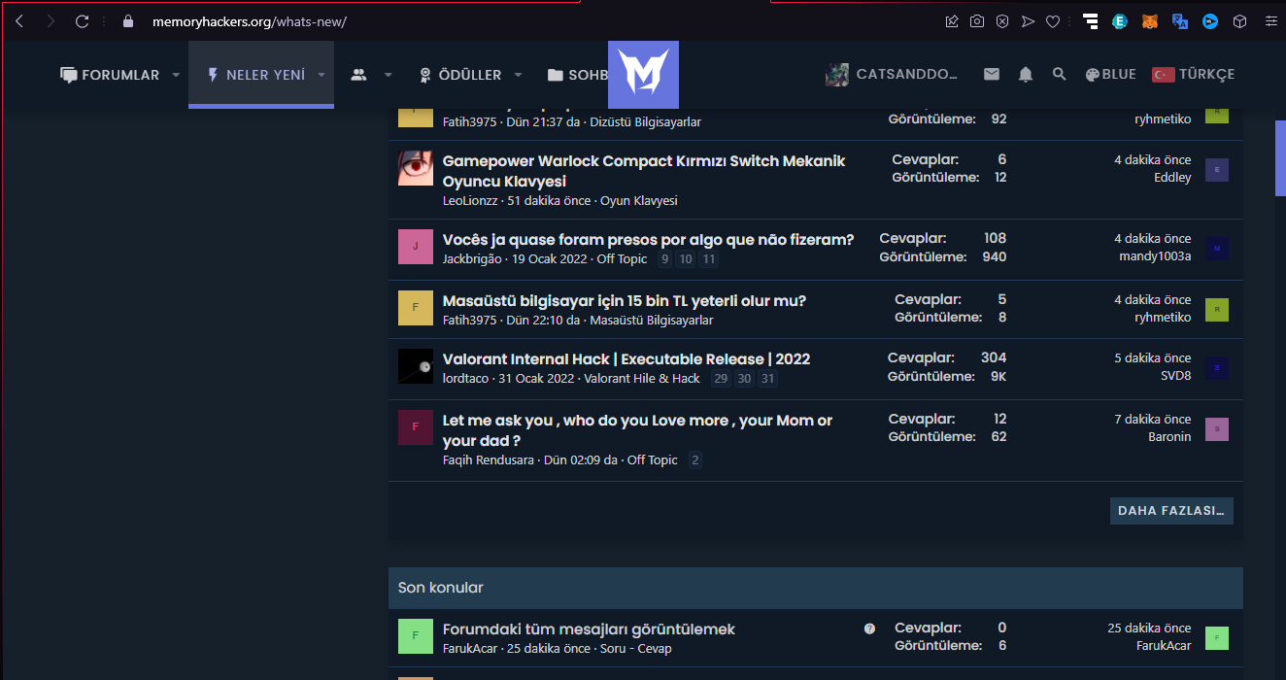Open Dizüstü Bilgisayarlar category link
Image resolution: width=1286 pixels, height=680 pixels.
[645, 121]
